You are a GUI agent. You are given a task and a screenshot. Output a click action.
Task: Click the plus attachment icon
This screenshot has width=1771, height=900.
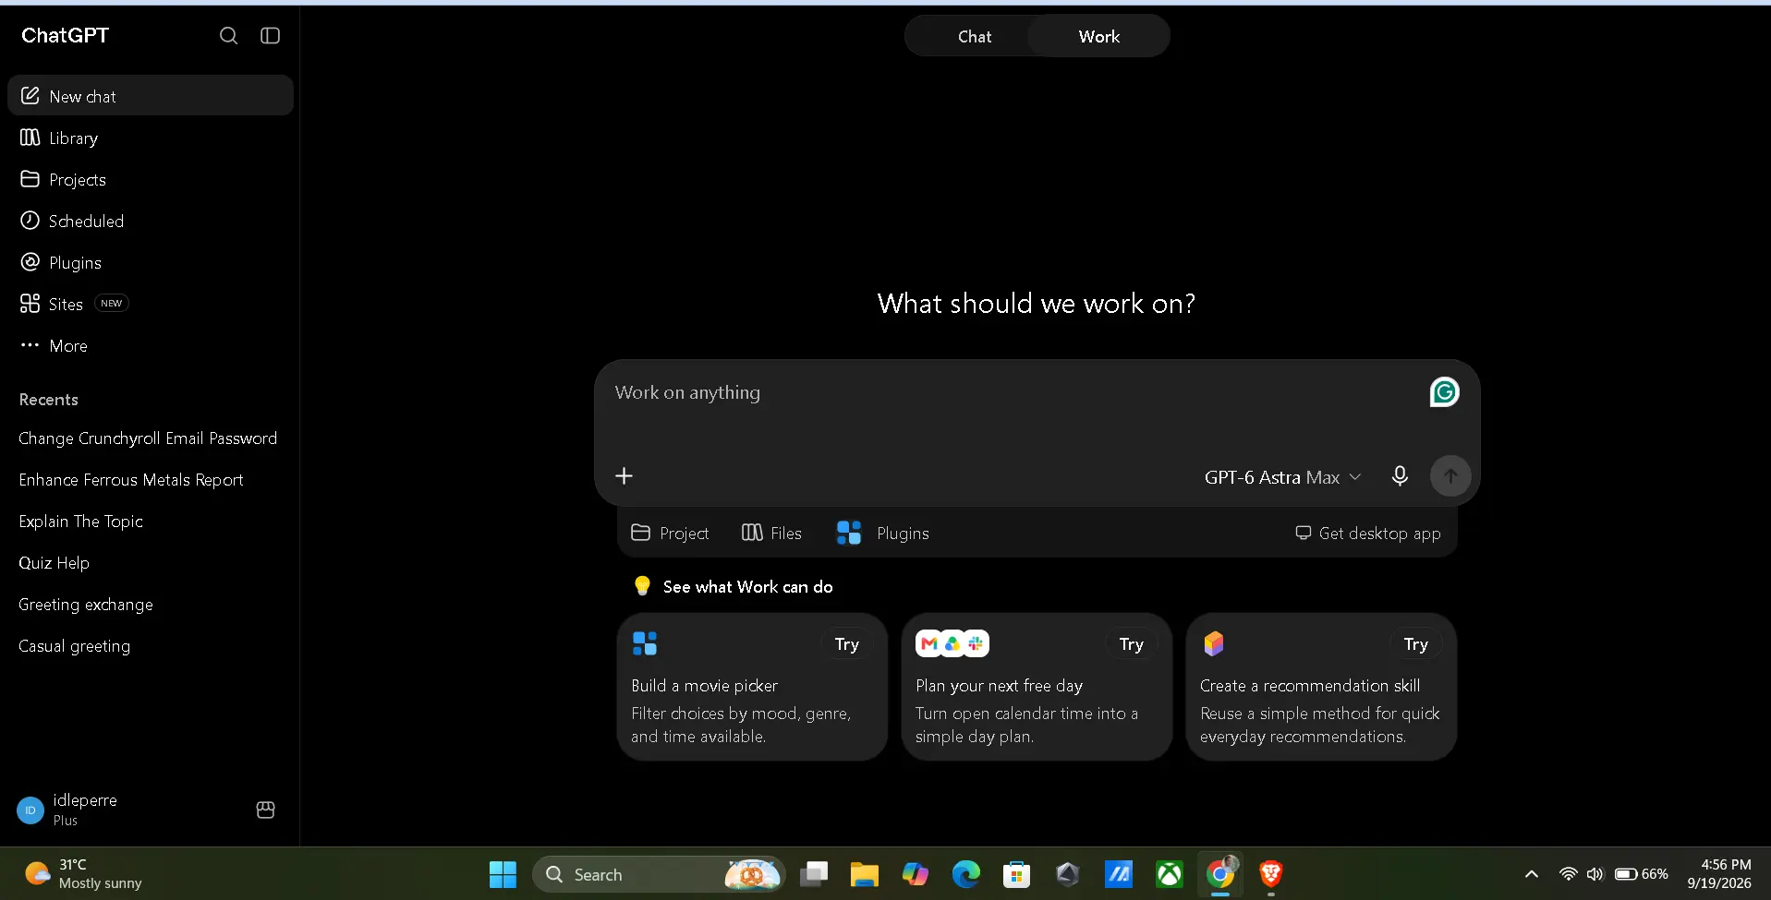(x=625, y=476)
